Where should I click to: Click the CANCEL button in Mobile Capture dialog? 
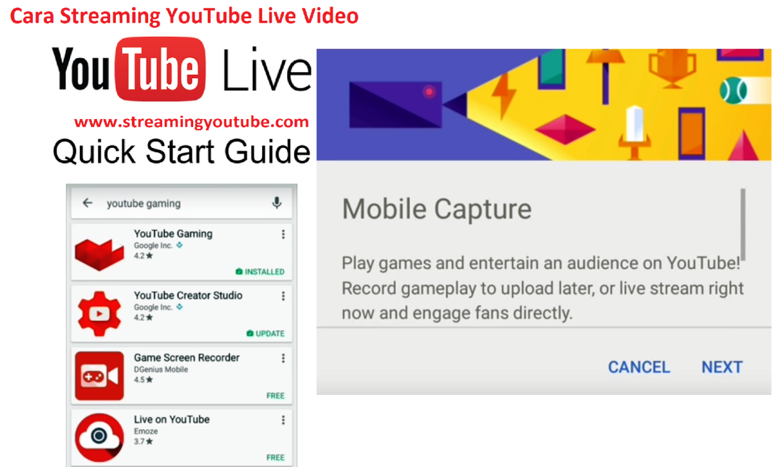(639, 367)
